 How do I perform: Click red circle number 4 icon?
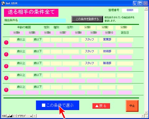(x=6, y=78)
